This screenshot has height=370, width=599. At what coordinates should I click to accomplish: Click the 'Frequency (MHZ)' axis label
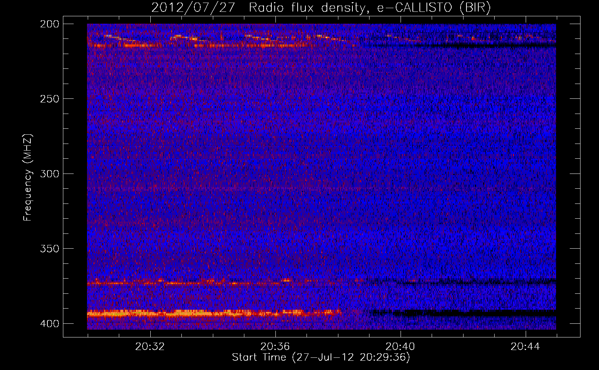28,178
